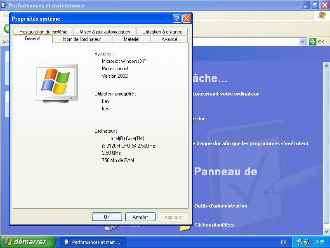This screenshot has width=330, height=248.
Task: Open the Matériel tab
Action: (x=132, y=39)
